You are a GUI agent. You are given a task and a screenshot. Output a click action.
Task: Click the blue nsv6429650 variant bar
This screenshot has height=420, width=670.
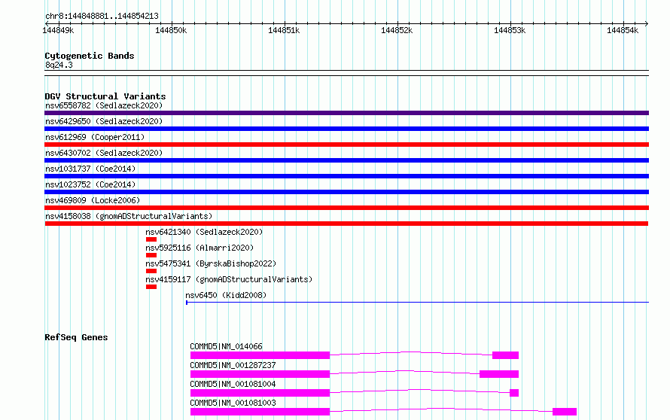[x=346, y=129]
